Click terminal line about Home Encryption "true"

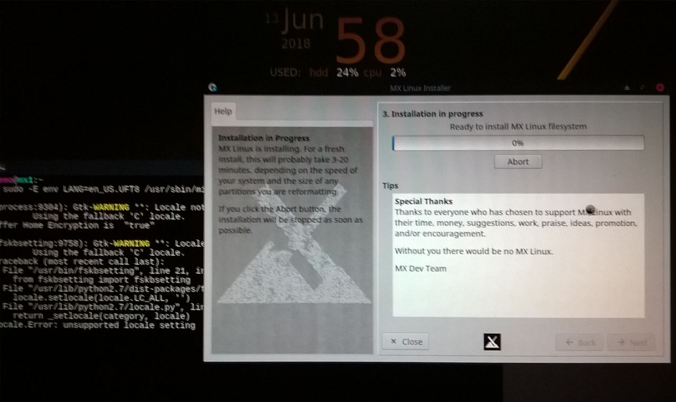(x=77, y=225)
